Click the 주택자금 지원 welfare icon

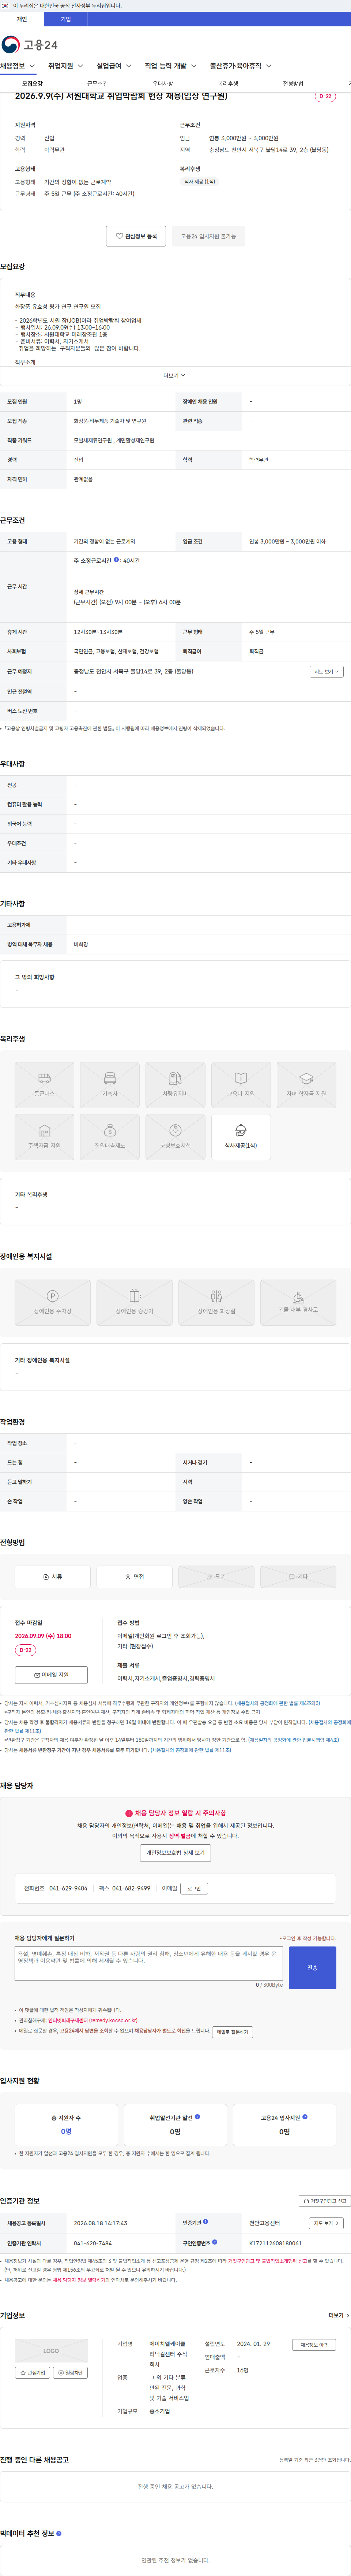[x=45, y=1137]
